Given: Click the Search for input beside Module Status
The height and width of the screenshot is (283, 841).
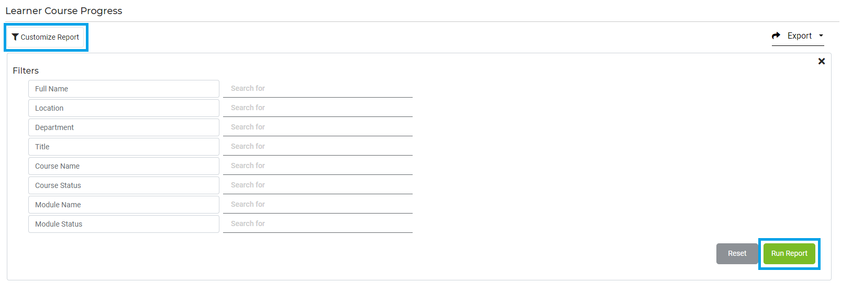Looking at the screenshot, I should click(x=318, y=224).
